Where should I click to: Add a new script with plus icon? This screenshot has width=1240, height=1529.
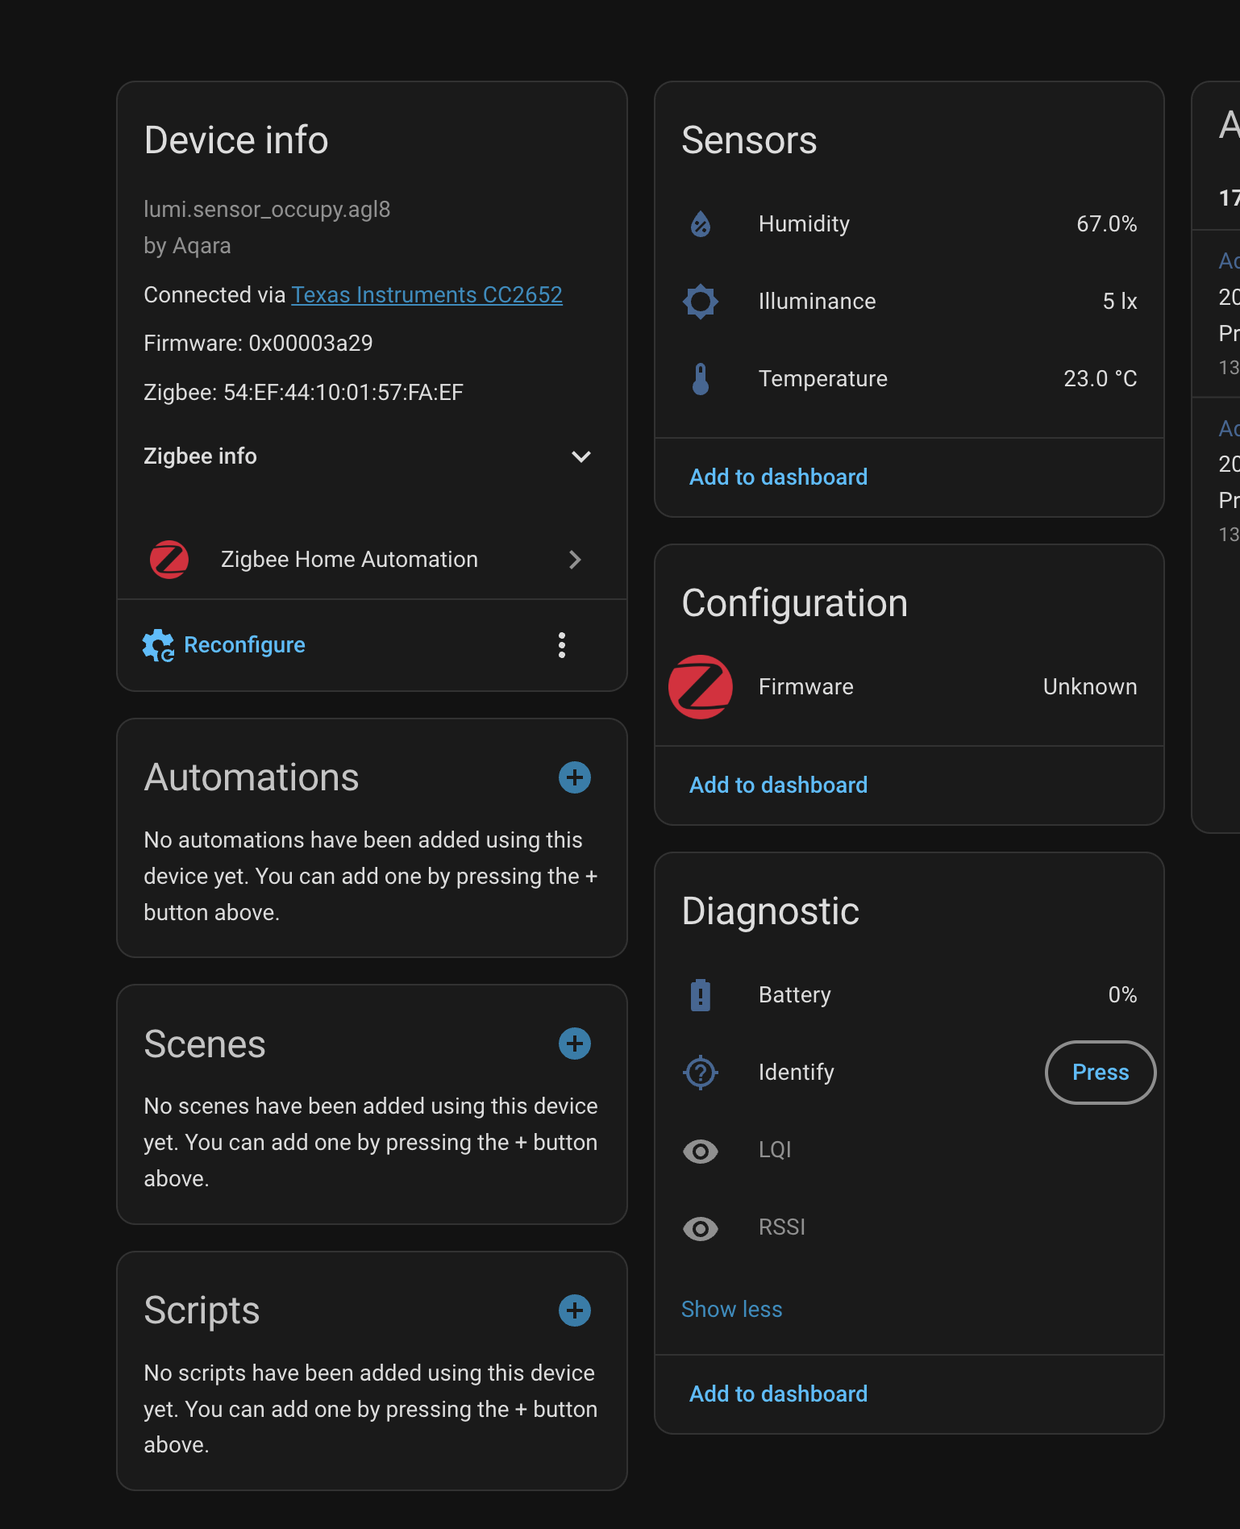coord(575,1310)
